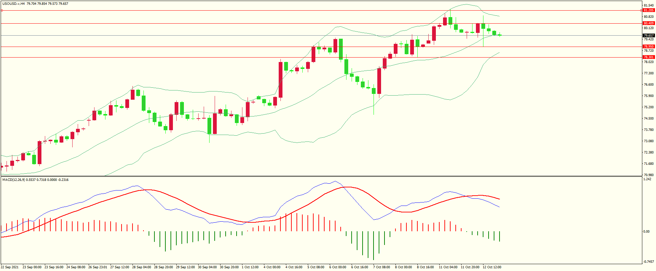Select the 12 Oct 12:00 time axis label
This screenshot has height=271, width=656.
[492, 267]
